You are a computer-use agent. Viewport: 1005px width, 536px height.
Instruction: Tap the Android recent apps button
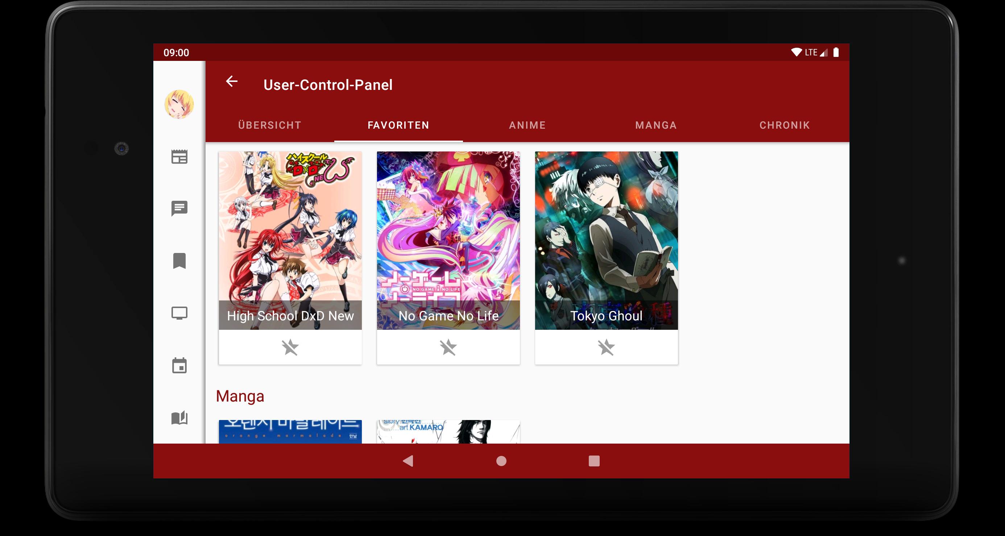(594, 461)
